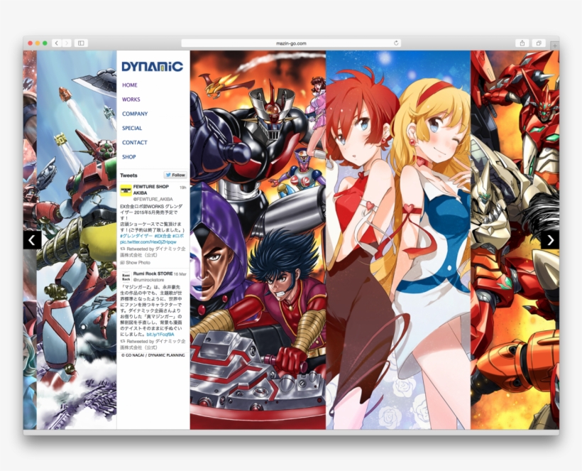582x471 pixels.
Task: Click the Dynamic logo
Action: tap(152, 67)
